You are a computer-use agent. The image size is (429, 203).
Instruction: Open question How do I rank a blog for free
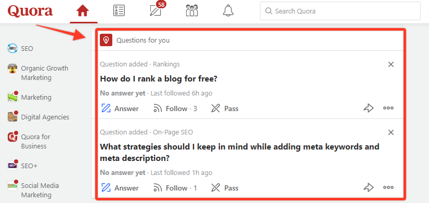pyautogui.click(x=159, y=79)
